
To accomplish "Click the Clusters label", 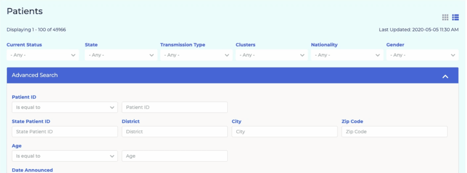I will pyautogui.click(x=246, y=45).
